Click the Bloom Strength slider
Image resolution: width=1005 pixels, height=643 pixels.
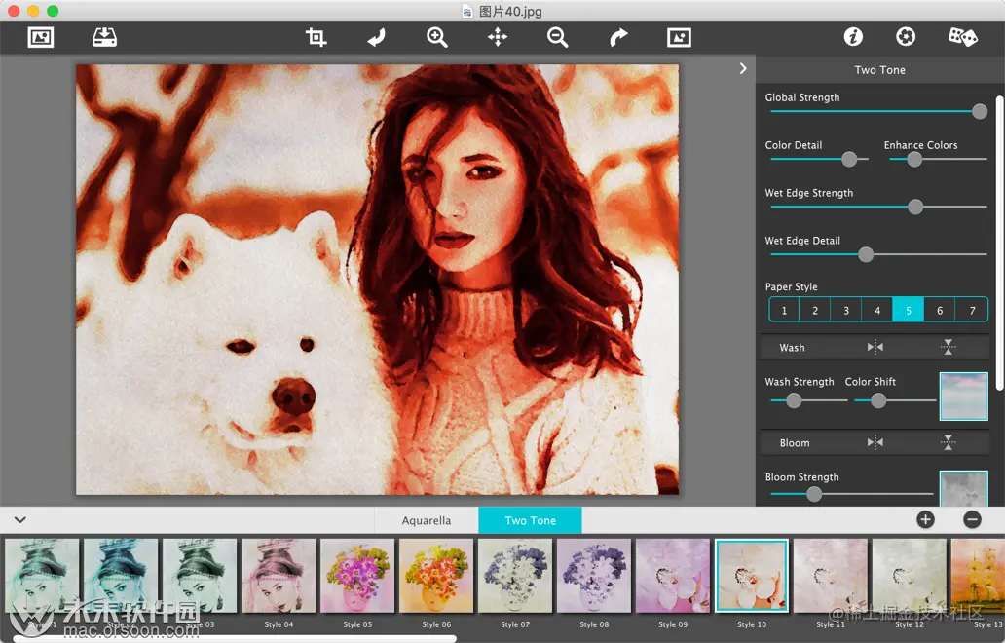[x=851, y=494]
